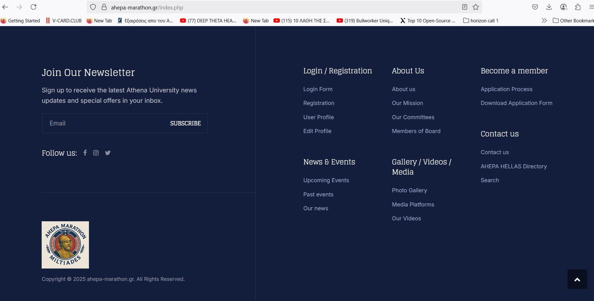The image size is (594, 301).
Task: Read the Our news link
Action: tap(315, 208)
